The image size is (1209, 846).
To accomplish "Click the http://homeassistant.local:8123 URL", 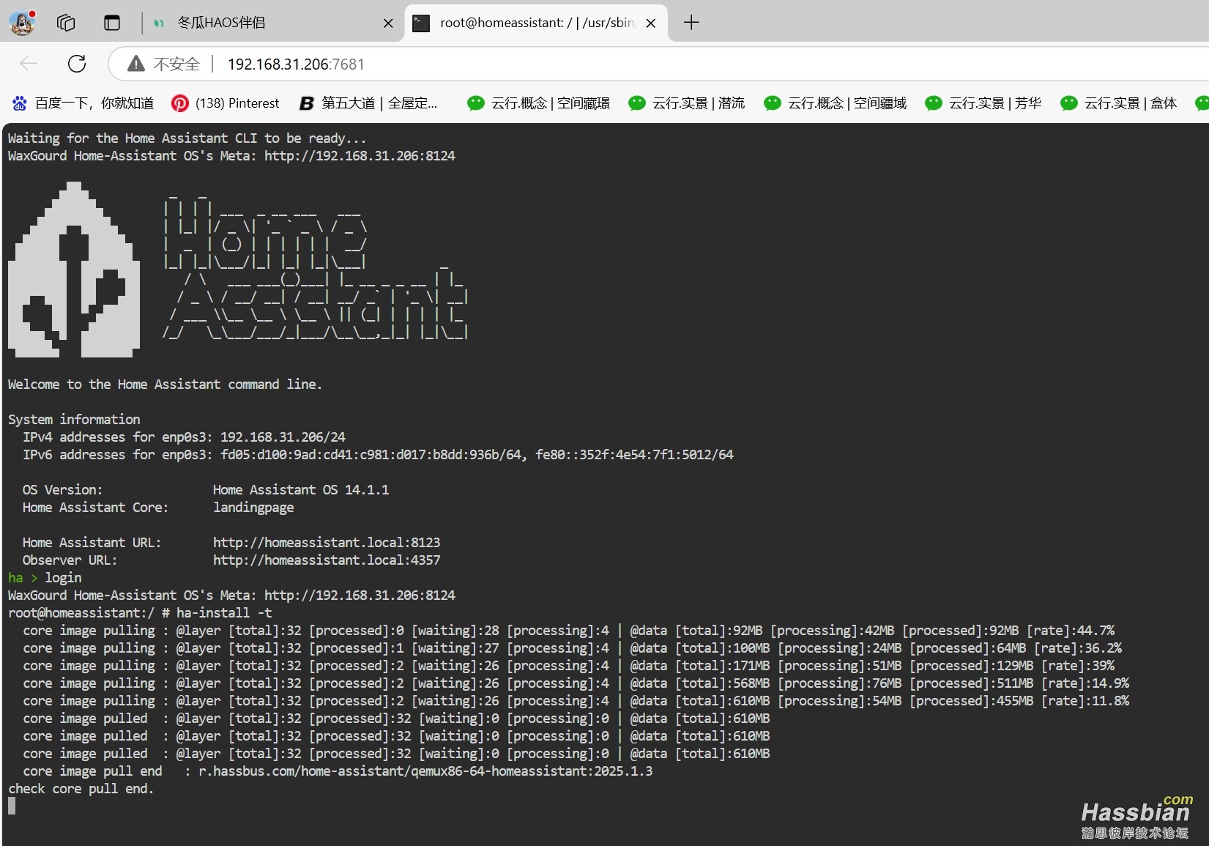I will point(327,543).
